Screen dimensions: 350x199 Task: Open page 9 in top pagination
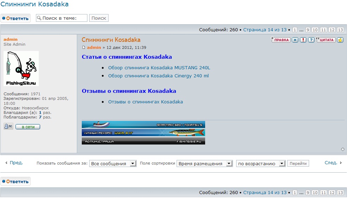click(x=308, y=30)
